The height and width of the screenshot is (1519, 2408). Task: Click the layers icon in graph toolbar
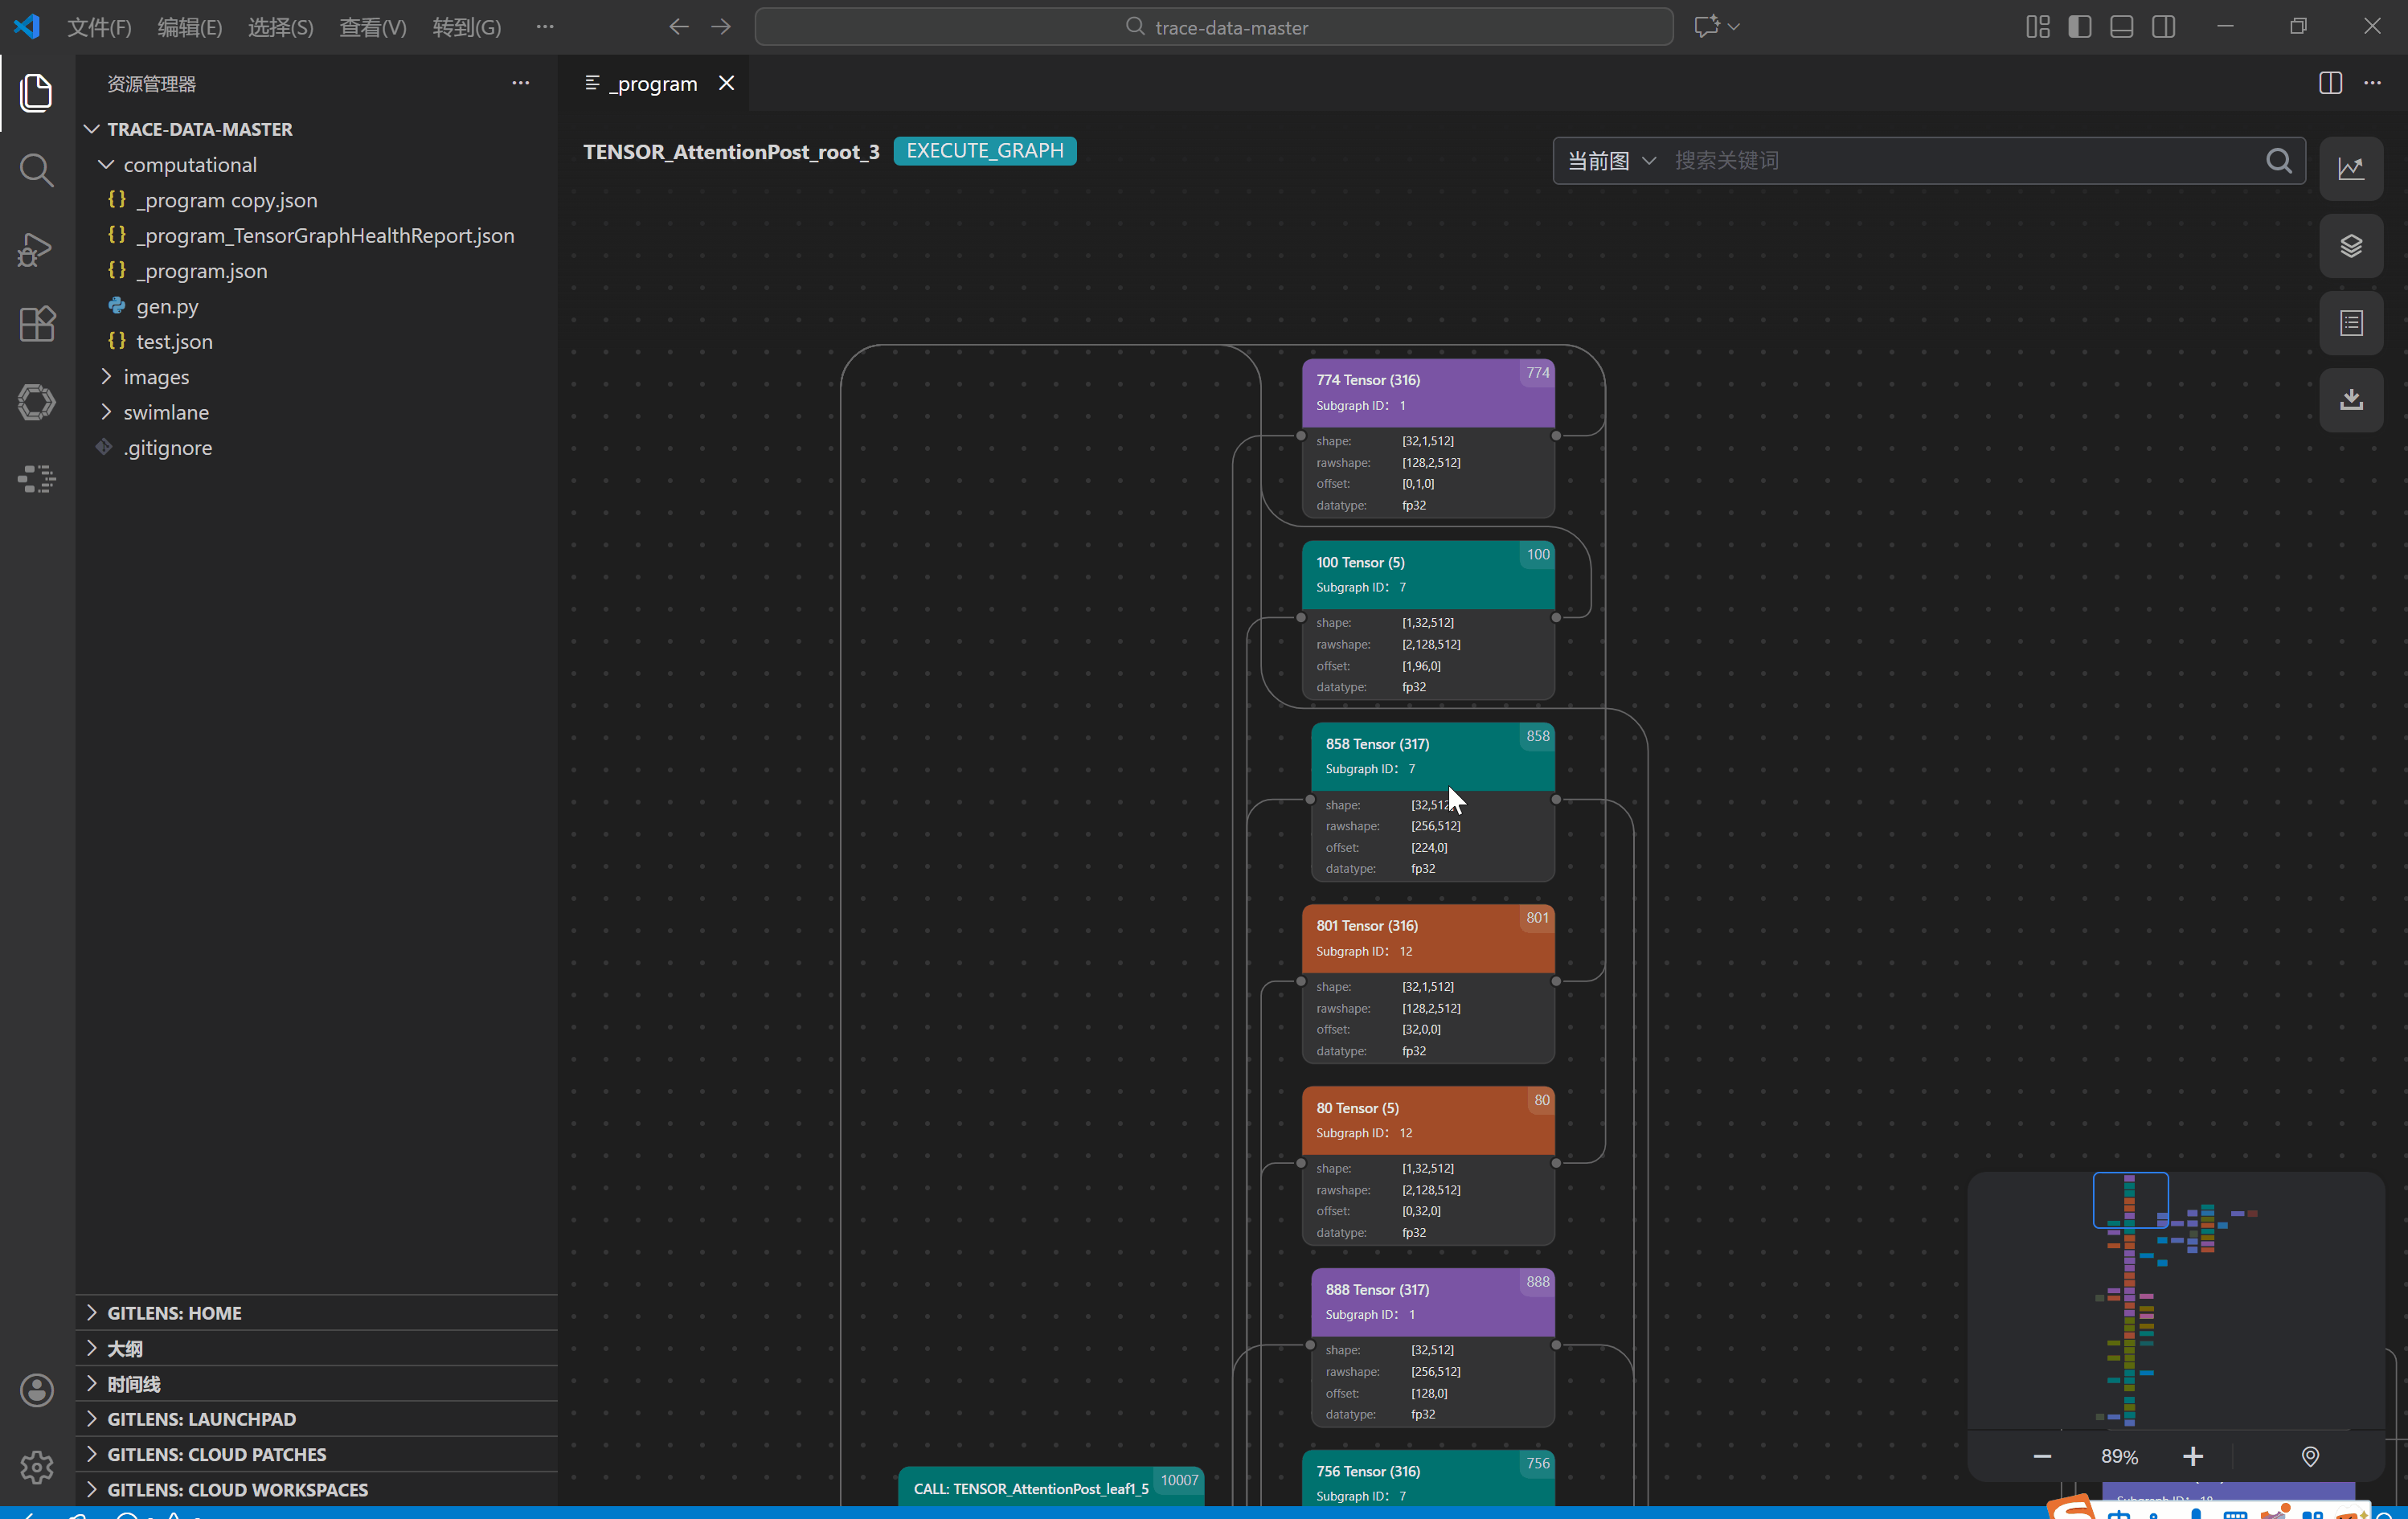coord(2350,246)
